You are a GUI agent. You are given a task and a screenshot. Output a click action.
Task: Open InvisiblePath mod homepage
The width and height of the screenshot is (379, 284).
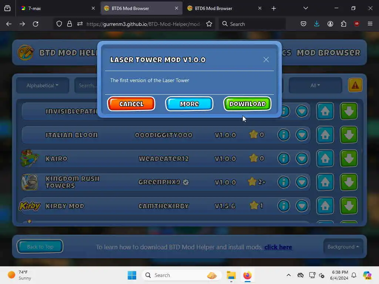(x=325, y=111)
